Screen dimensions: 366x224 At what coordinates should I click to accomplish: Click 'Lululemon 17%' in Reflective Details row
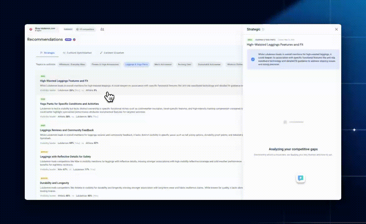click(81, 170)
